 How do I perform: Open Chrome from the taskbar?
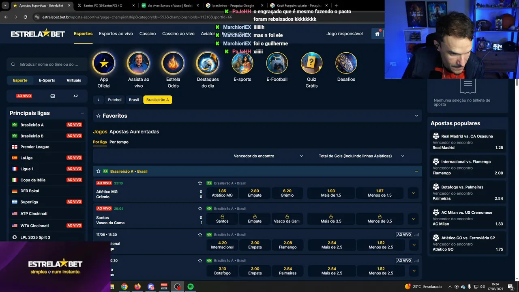click(x=124, y=287)
